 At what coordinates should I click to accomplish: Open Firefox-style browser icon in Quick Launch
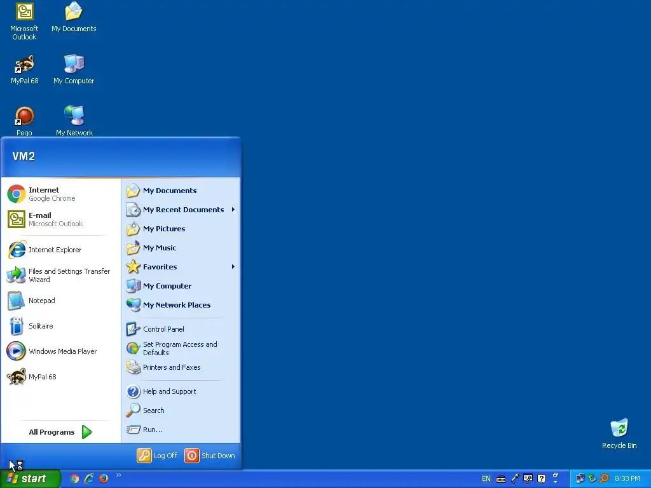[x=104, y=478]
